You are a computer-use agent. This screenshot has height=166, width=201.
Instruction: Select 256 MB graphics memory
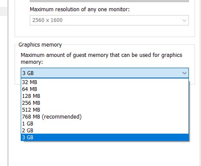(x=105, y=103)
